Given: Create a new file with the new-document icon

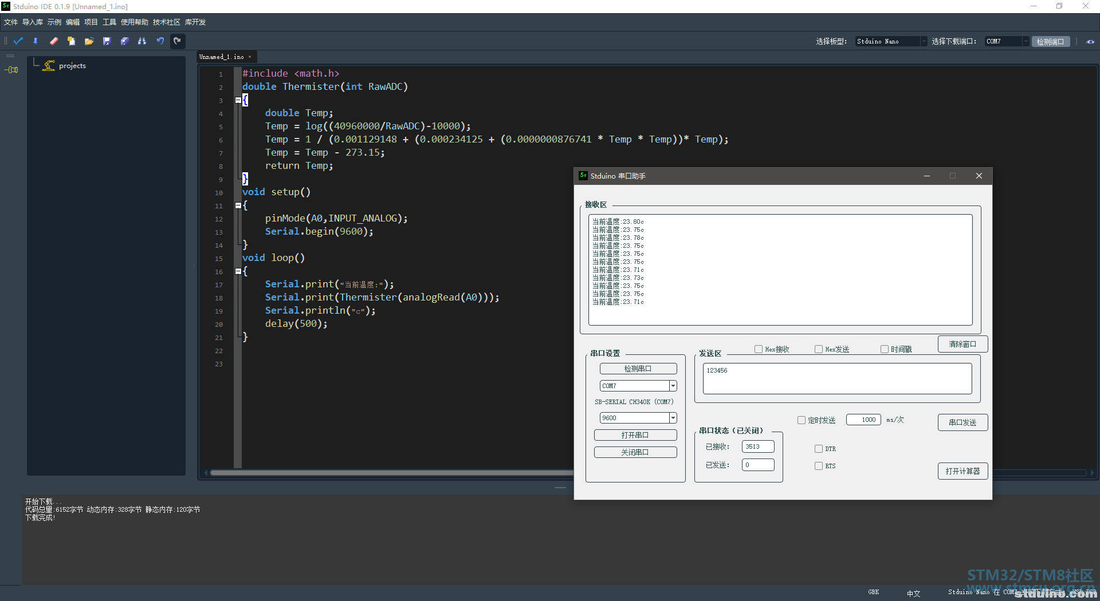Looking at the screenshot, I should 71,41.
